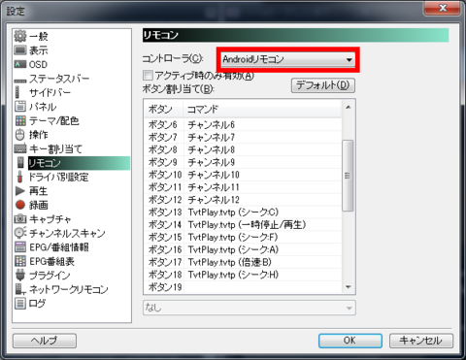466x360 pixels.
Task: Click the テーマ/配色 label in sidebar
Action: tap(54, 120)
